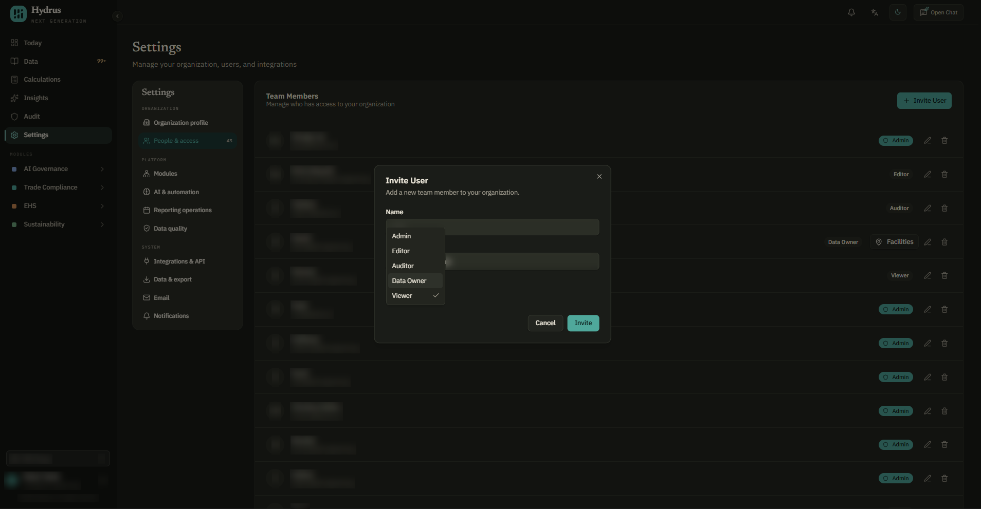Expand the AI Governance module
The height and width of the screenshot is (509, 981).
click(x=58, y=169)
